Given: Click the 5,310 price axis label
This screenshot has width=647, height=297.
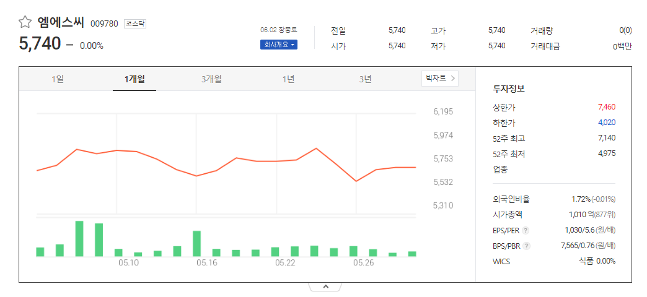Looking at the screenshot, I should (x=443, y=205).
